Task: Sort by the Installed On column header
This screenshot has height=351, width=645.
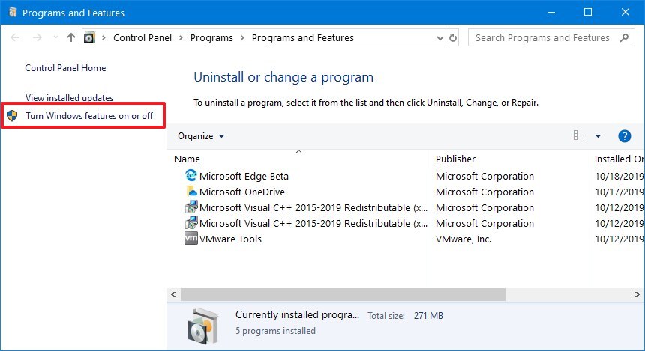Action: click(x=617, y=159)
